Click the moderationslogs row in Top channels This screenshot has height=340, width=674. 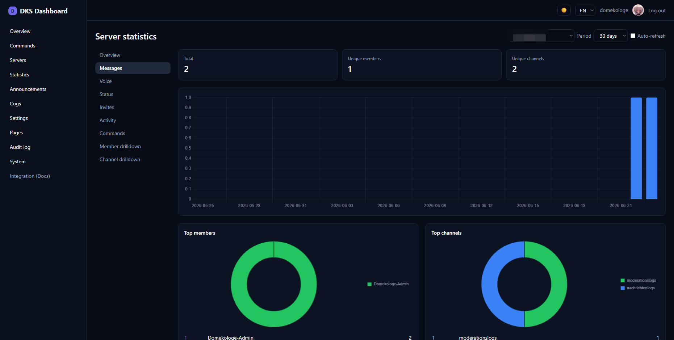pyautogui.click(x=545, y=337)
